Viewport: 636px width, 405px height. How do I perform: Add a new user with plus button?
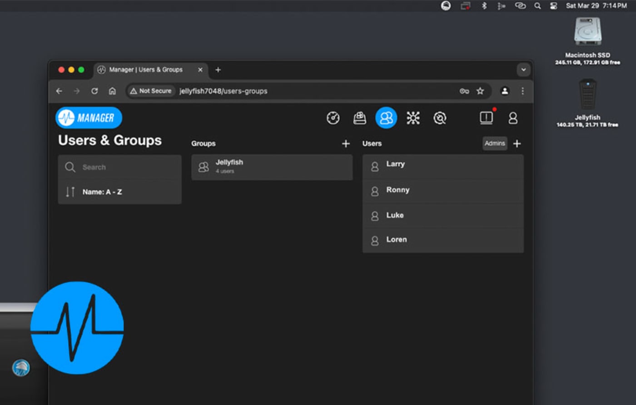517,143
